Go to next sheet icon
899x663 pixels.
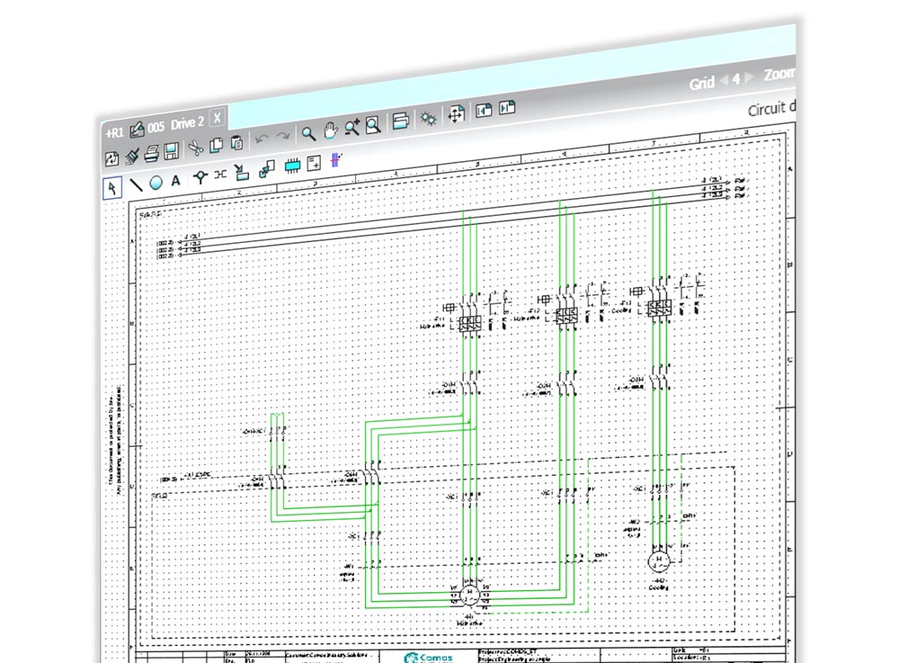507,107
